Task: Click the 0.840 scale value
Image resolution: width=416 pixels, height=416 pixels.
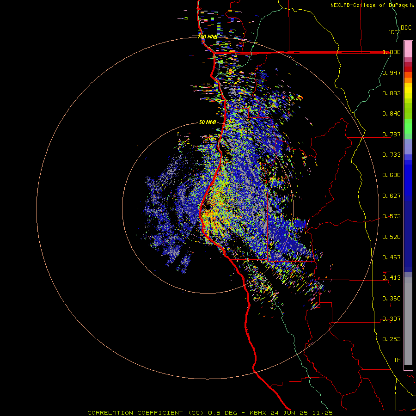Action: click(x=392, y=114)
